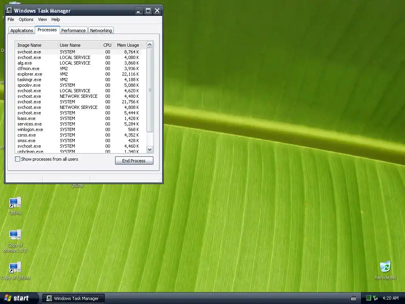Sort by the Mem Usage column header

click(x=128, y=45)
